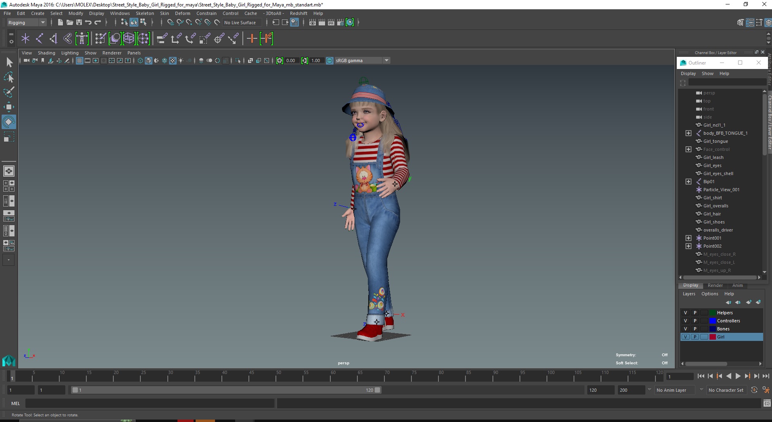Expand Point002 node in Outliner
772x422 pixels.
coord(689,246)
